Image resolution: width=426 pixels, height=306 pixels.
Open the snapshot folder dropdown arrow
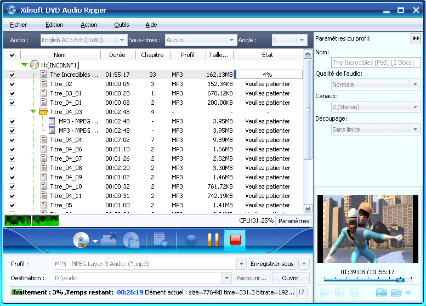pyautogui.click(x=408, y=293)
